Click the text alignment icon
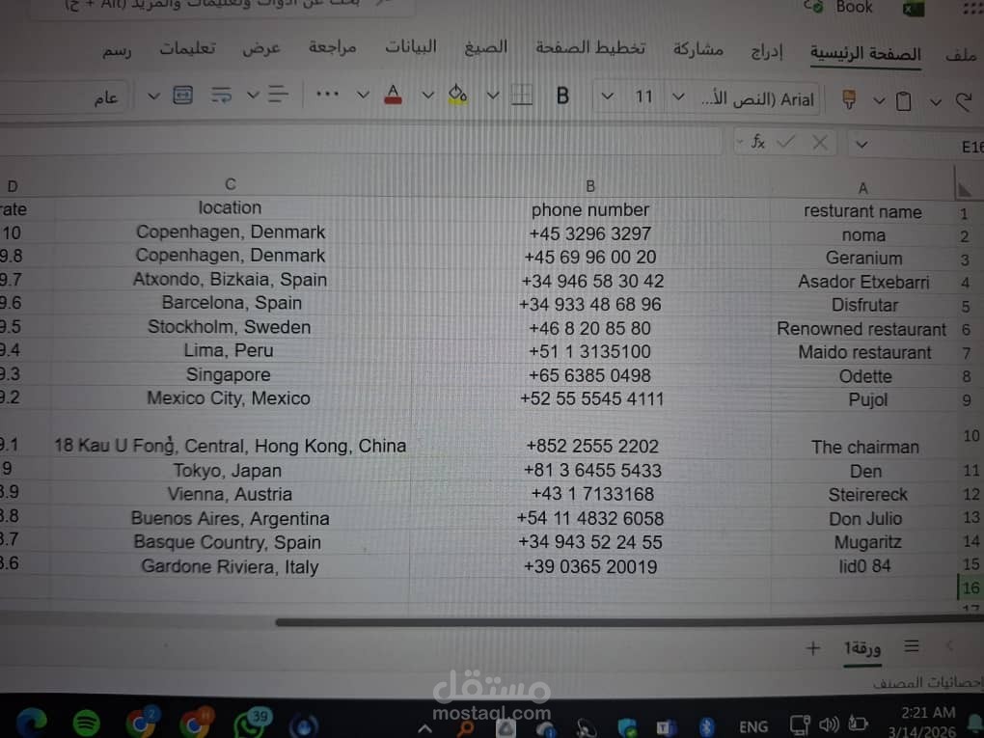This screenshot has width=984, height=738. pos(278,95)
